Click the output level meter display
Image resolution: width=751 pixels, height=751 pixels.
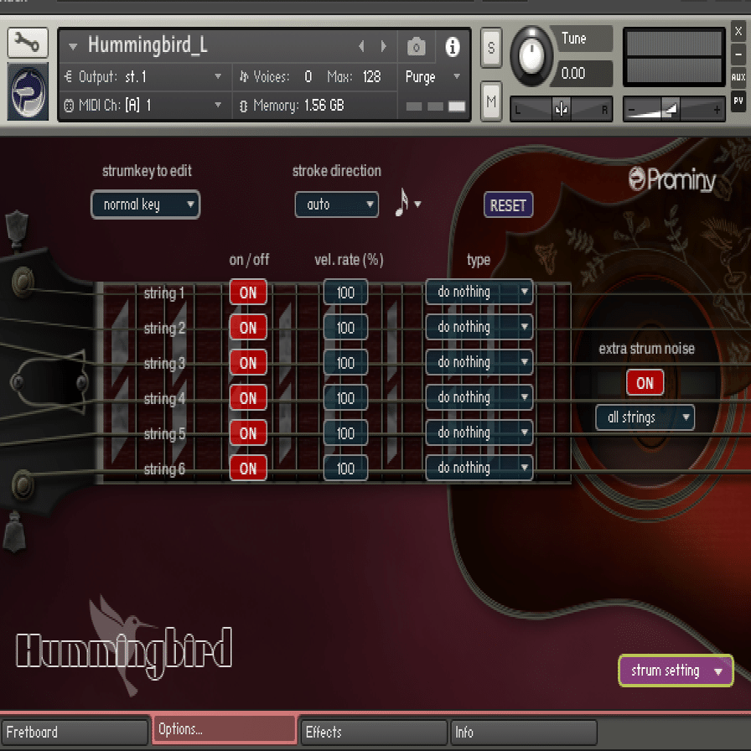(674, 58)
